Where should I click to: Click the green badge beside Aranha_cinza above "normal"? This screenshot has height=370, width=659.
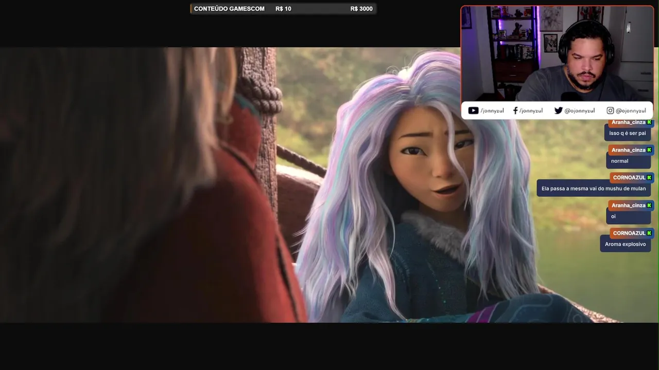click(x=649, y=150)
